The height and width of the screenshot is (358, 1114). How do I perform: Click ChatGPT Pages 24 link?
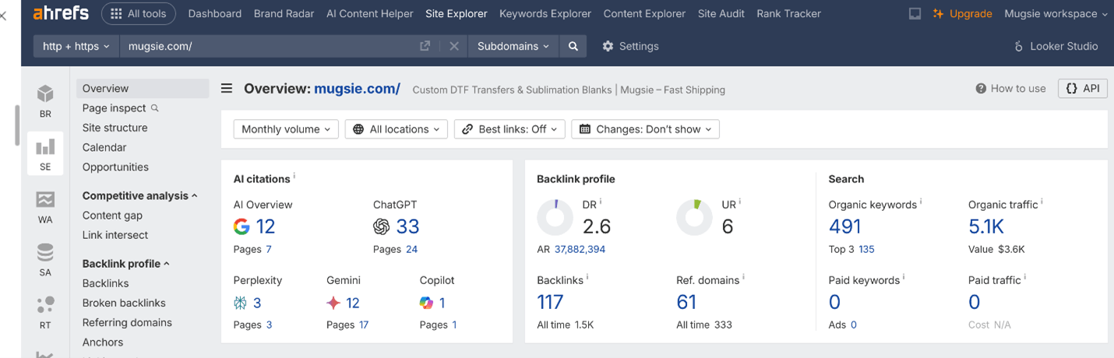tap(411, 250)
